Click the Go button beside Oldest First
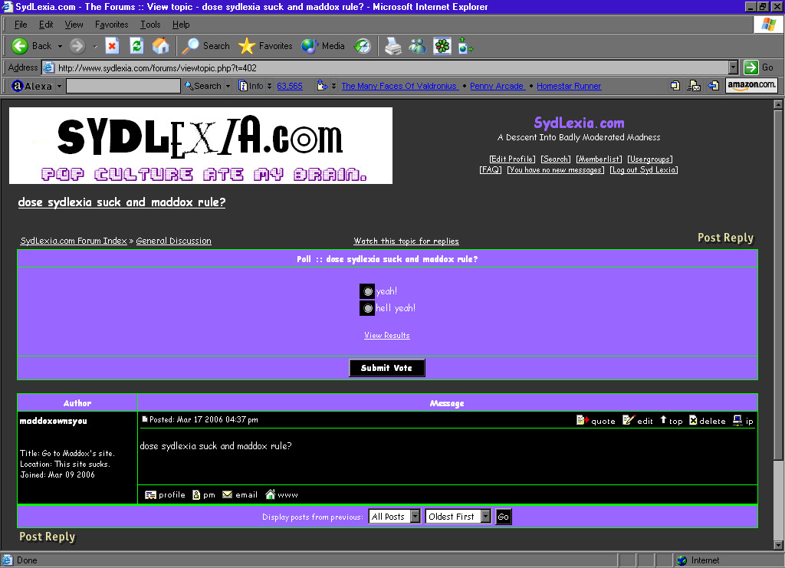785x568 pixels. (x=503, y=517)
